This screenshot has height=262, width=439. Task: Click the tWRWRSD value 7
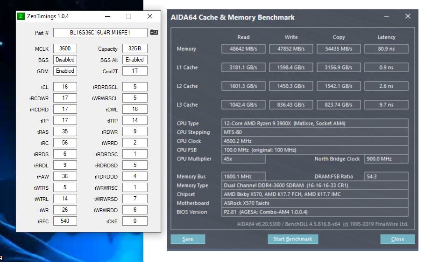pos(135,199)
